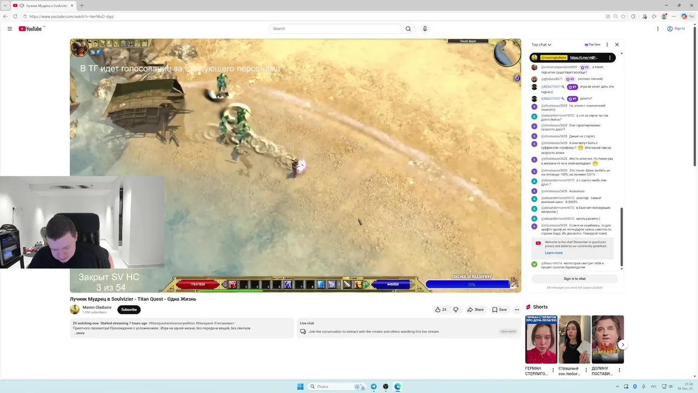Image resolution: width=698 pixels, height=393 pixels.
Task: Open more actions menu beside Save
Action: click(517, 309)
